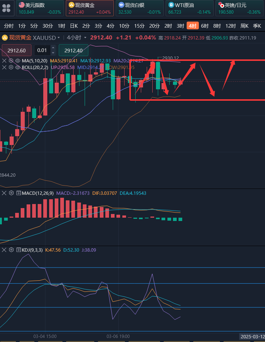265x342 pixels.
Task: Click the DEA:4.19543 value label
Action: point(133,193)
